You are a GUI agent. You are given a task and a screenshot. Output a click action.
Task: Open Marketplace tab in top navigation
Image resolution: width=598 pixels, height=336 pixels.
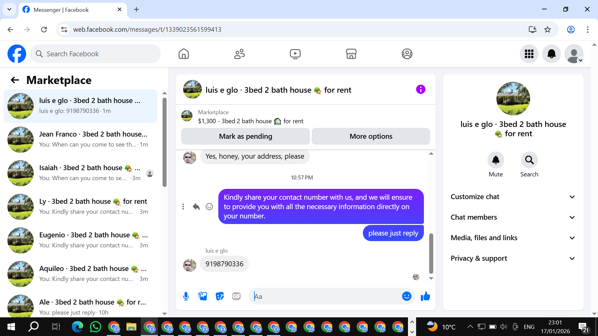pyautogui.click(x=351, y=54)
